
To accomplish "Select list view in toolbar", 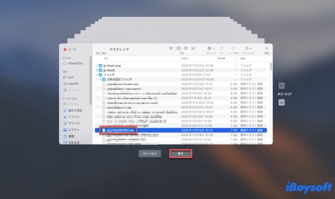I will click(178, 48).
